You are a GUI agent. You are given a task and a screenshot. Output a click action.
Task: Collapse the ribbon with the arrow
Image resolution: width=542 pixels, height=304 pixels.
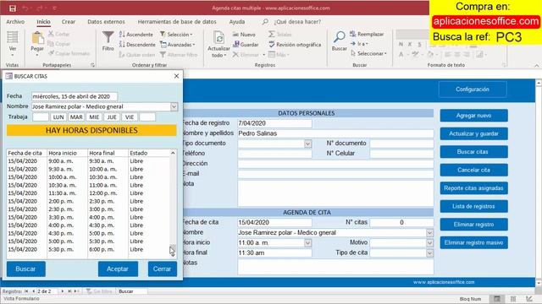[x=536, y=65]
